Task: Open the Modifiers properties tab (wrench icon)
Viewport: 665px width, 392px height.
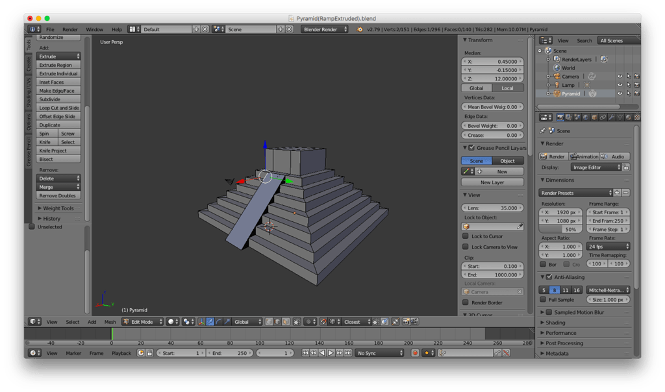Action: [x=611, y=117]
